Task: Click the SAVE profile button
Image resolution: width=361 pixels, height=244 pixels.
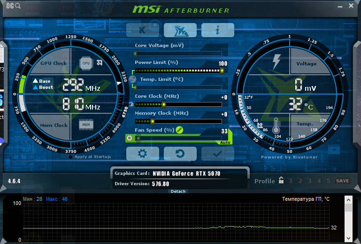Action: (343, 181)
